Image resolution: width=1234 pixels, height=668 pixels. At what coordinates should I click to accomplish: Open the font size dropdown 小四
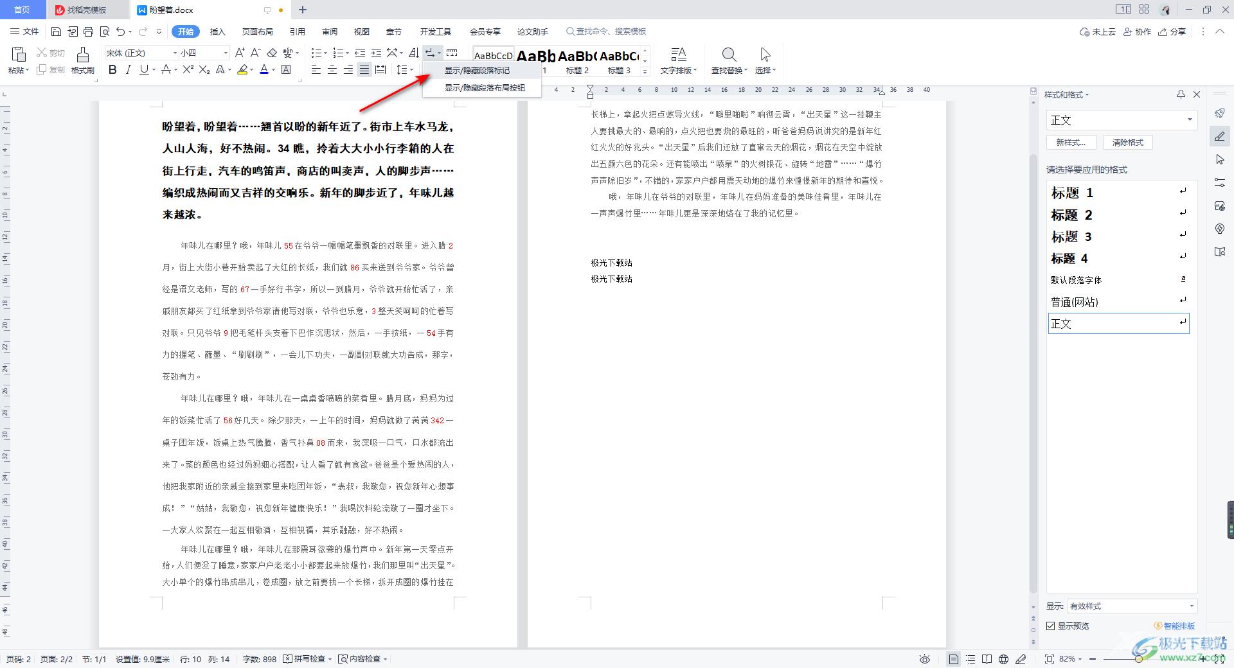click(225, 53)
